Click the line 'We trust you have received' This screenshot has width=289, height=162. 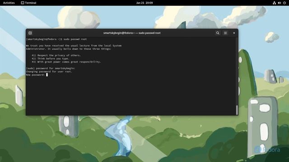(x=74, y=45)
